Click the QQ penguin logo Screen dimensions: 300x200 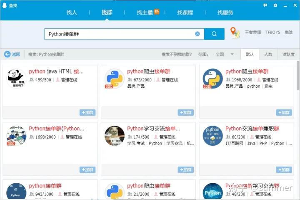(5, 5)
